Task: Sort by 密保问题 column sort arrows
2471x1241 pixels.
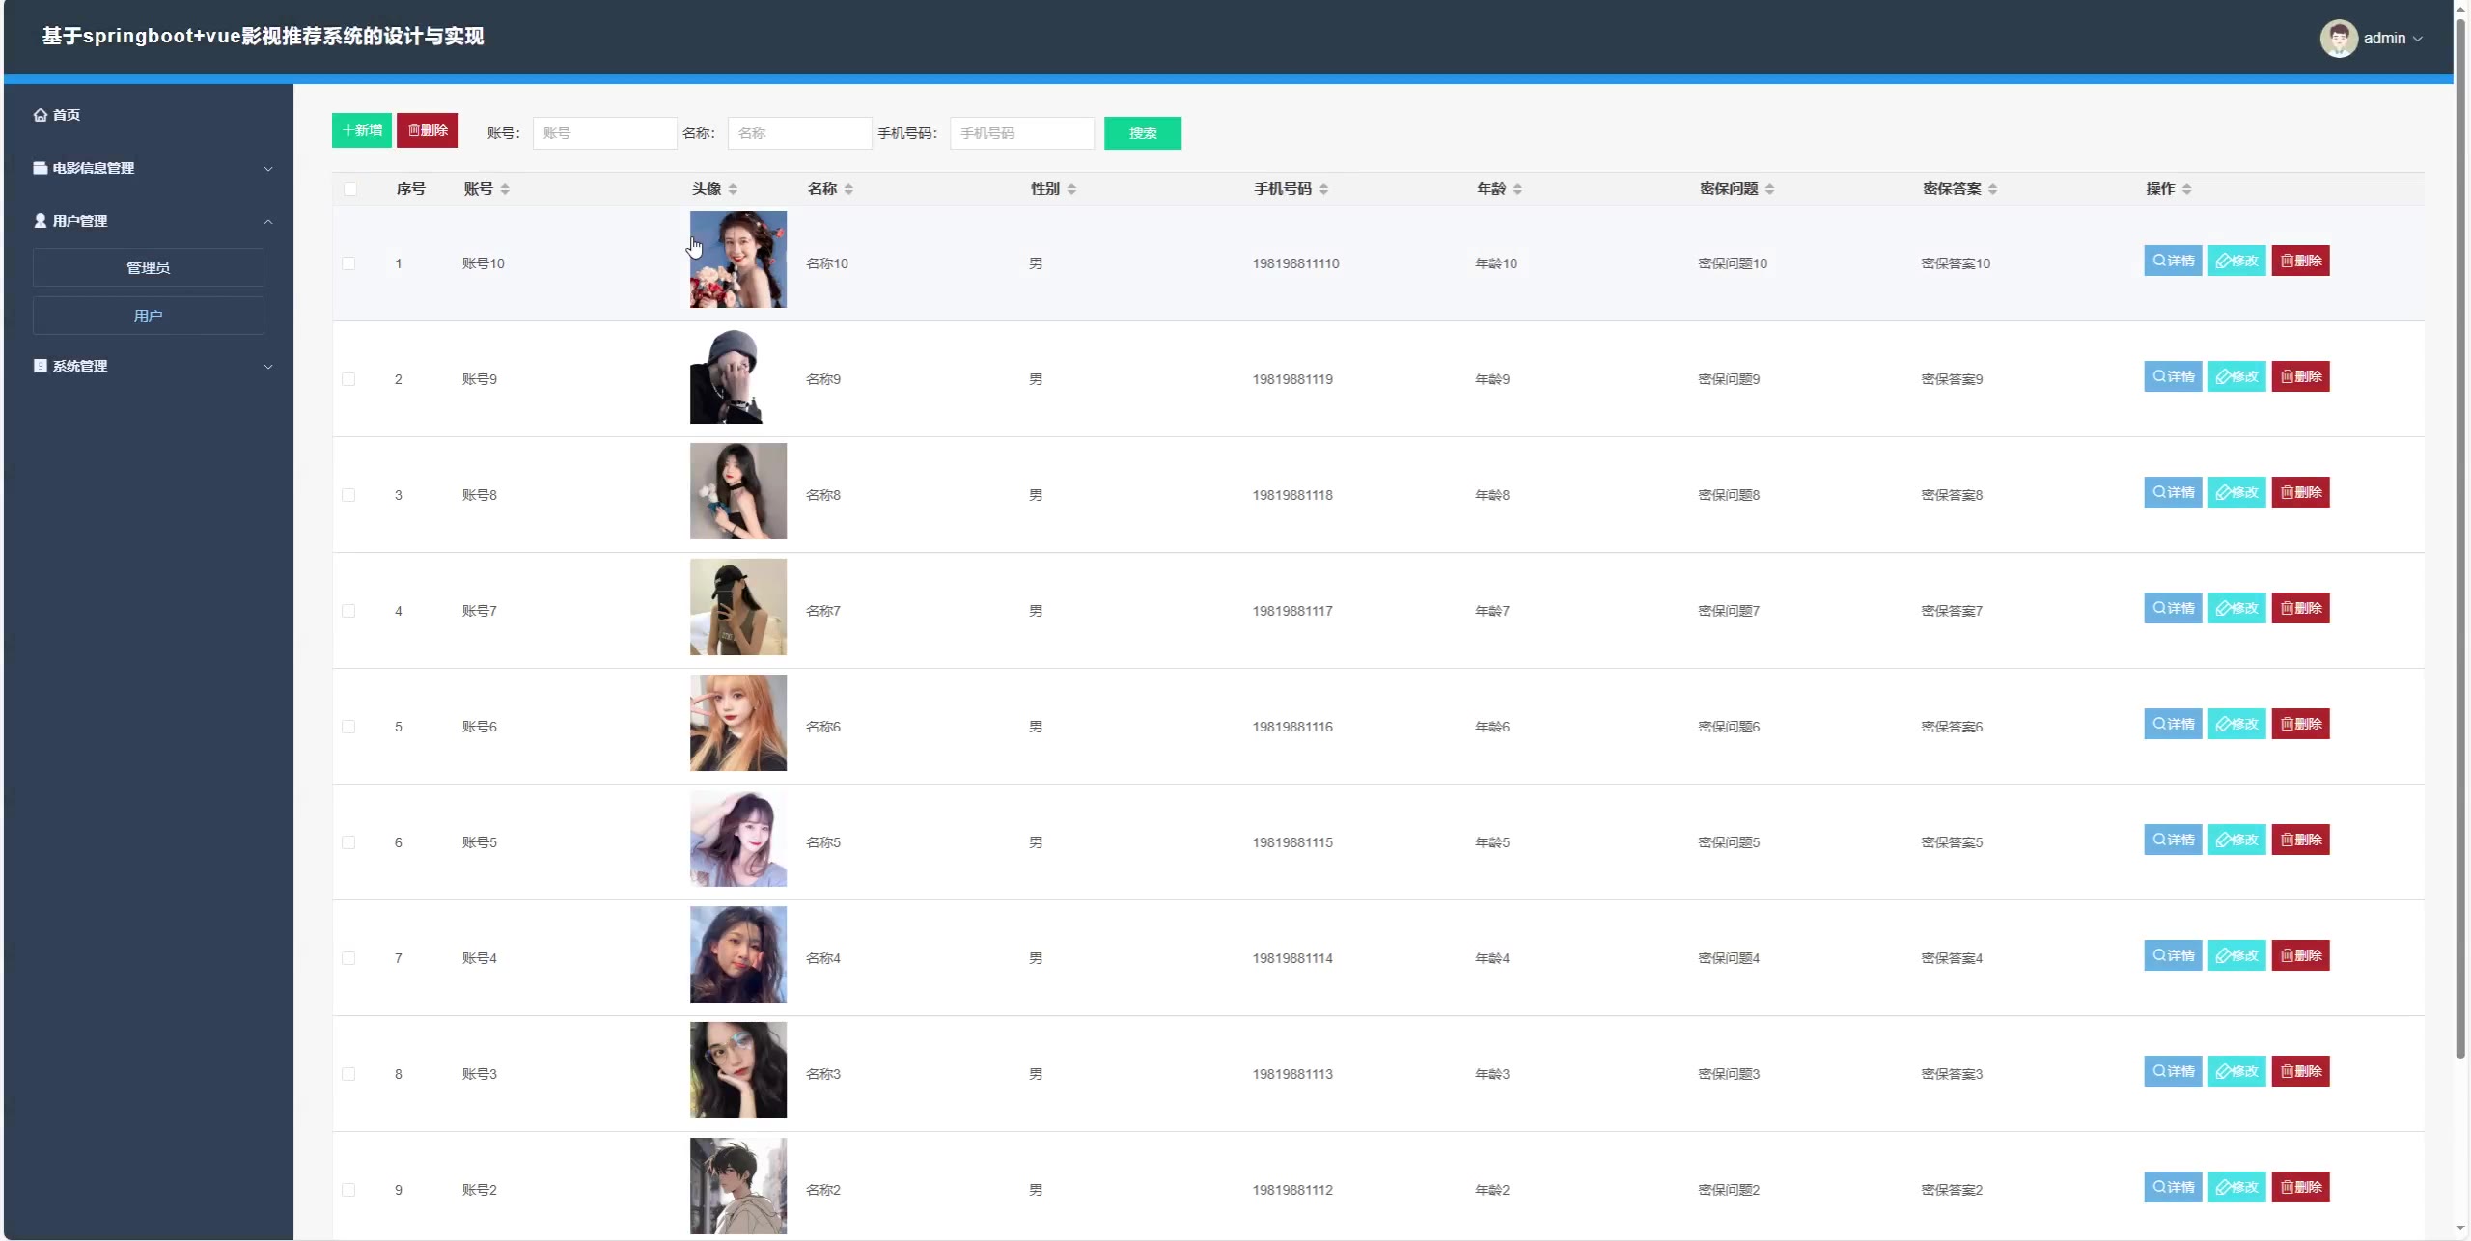Action: coord(1769,189)
